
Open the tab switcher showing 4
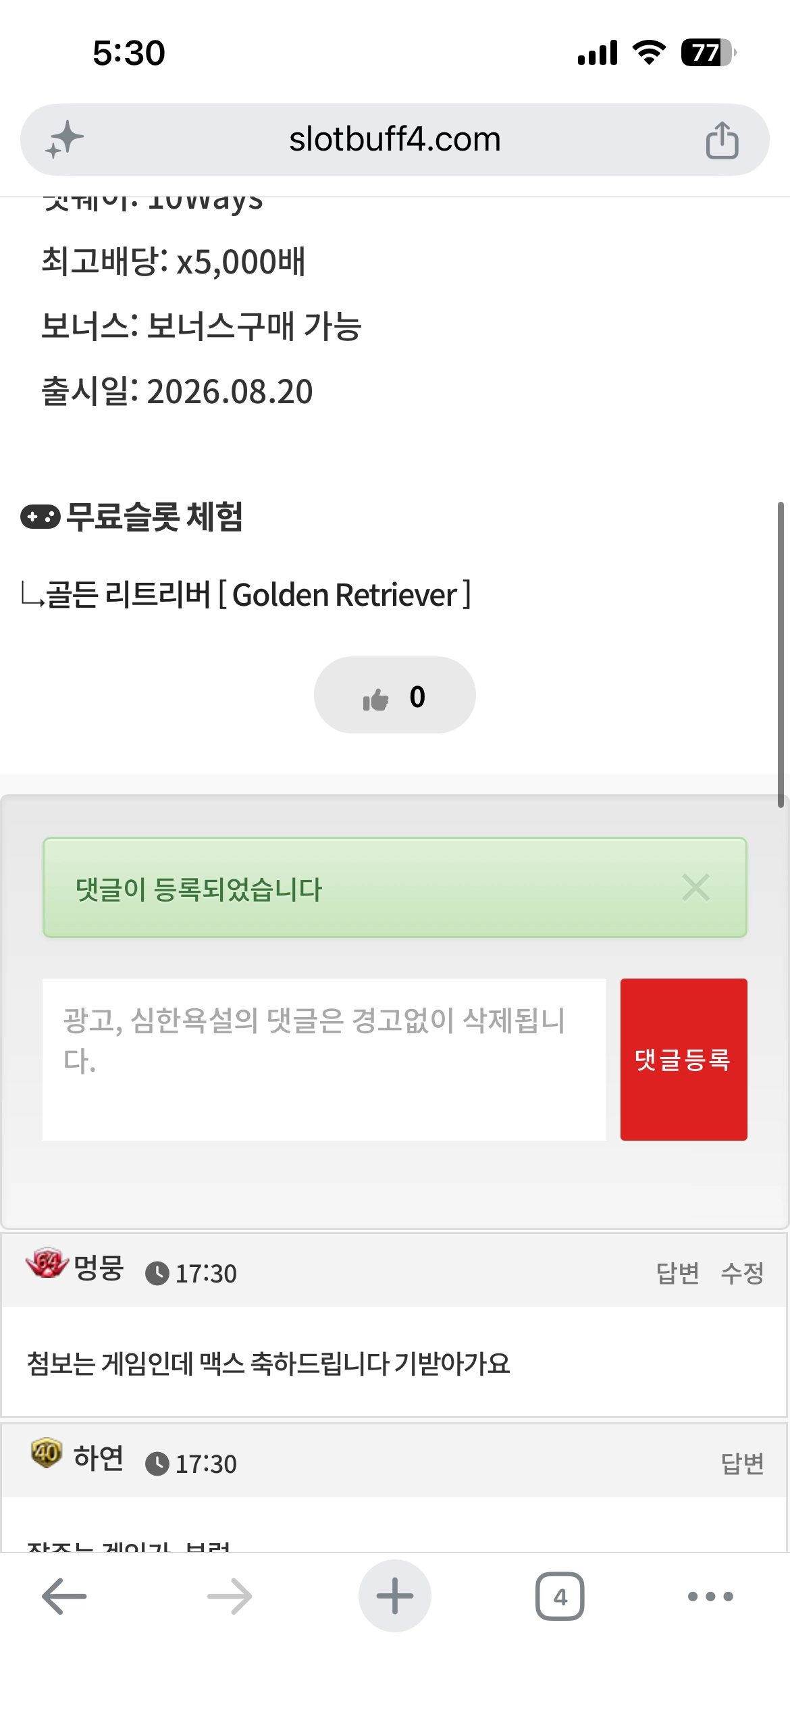click(560, 1596)
